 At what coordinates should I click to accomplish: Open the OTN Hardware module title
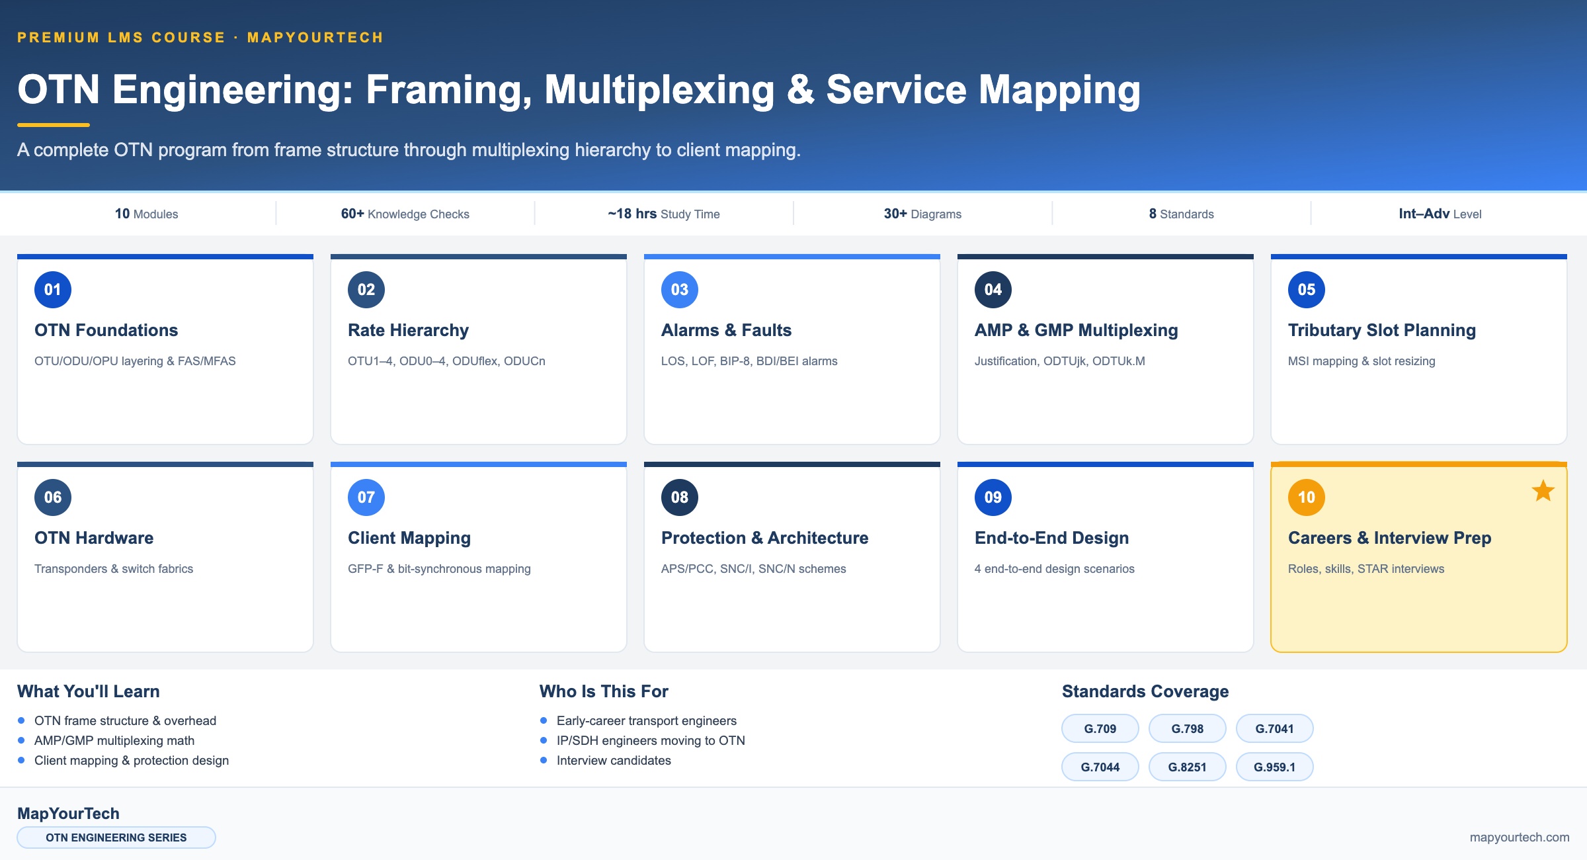(94, 538)
